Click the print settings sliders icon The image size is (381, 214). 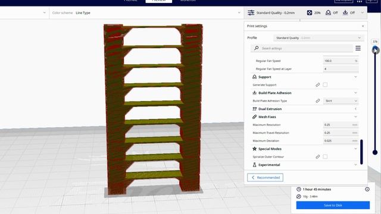(251, 12)
